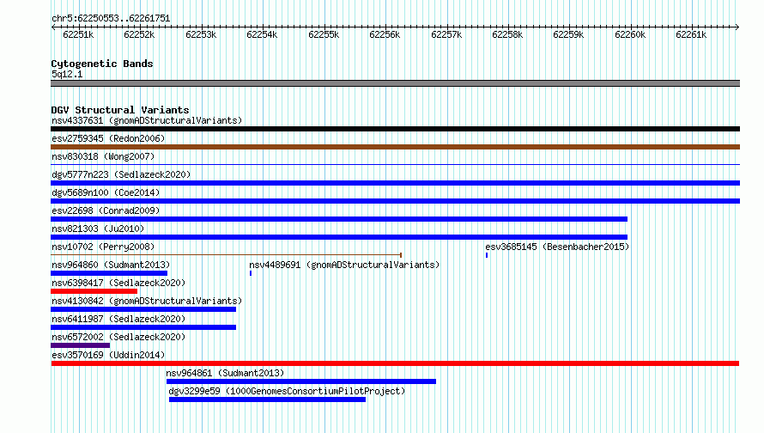Click the brown esv2759345 variant bar
Viewport: 764px width, 433px height.
click(x=395, y=147)
